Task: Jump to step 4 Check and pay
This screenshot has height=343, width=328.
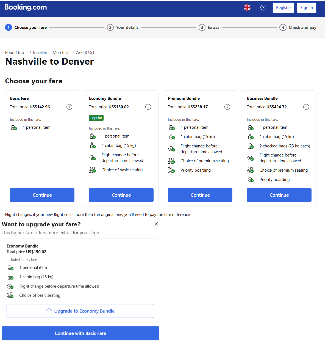Action: click(298, 28)
